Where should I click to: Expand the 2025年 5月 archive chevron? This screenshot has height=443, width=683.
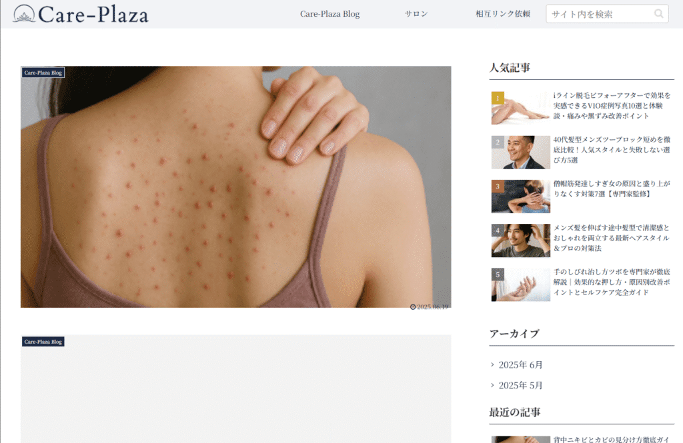492,385
